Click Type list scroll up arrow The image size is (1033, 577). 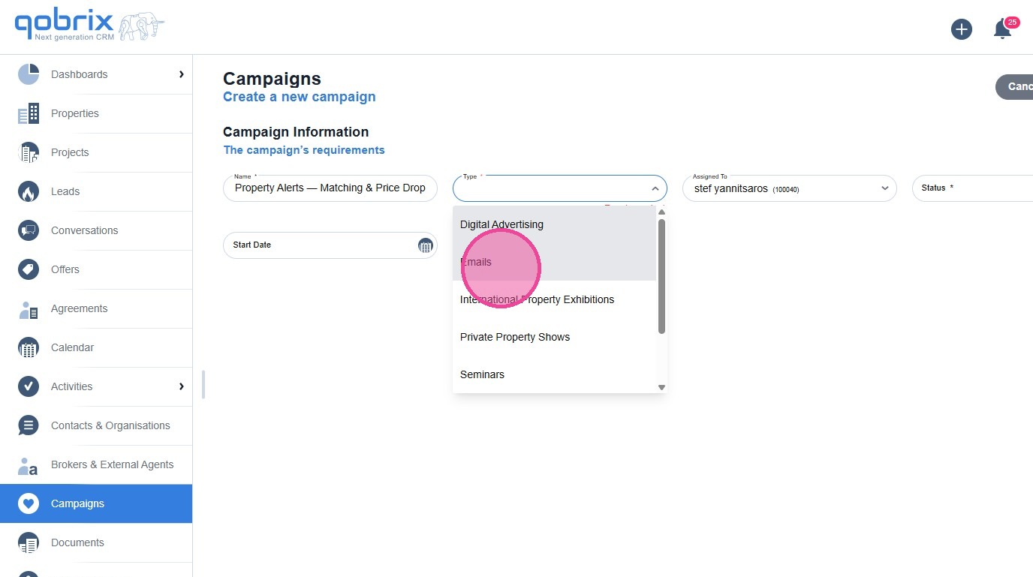pyautogui.click(x=661, y=212)
